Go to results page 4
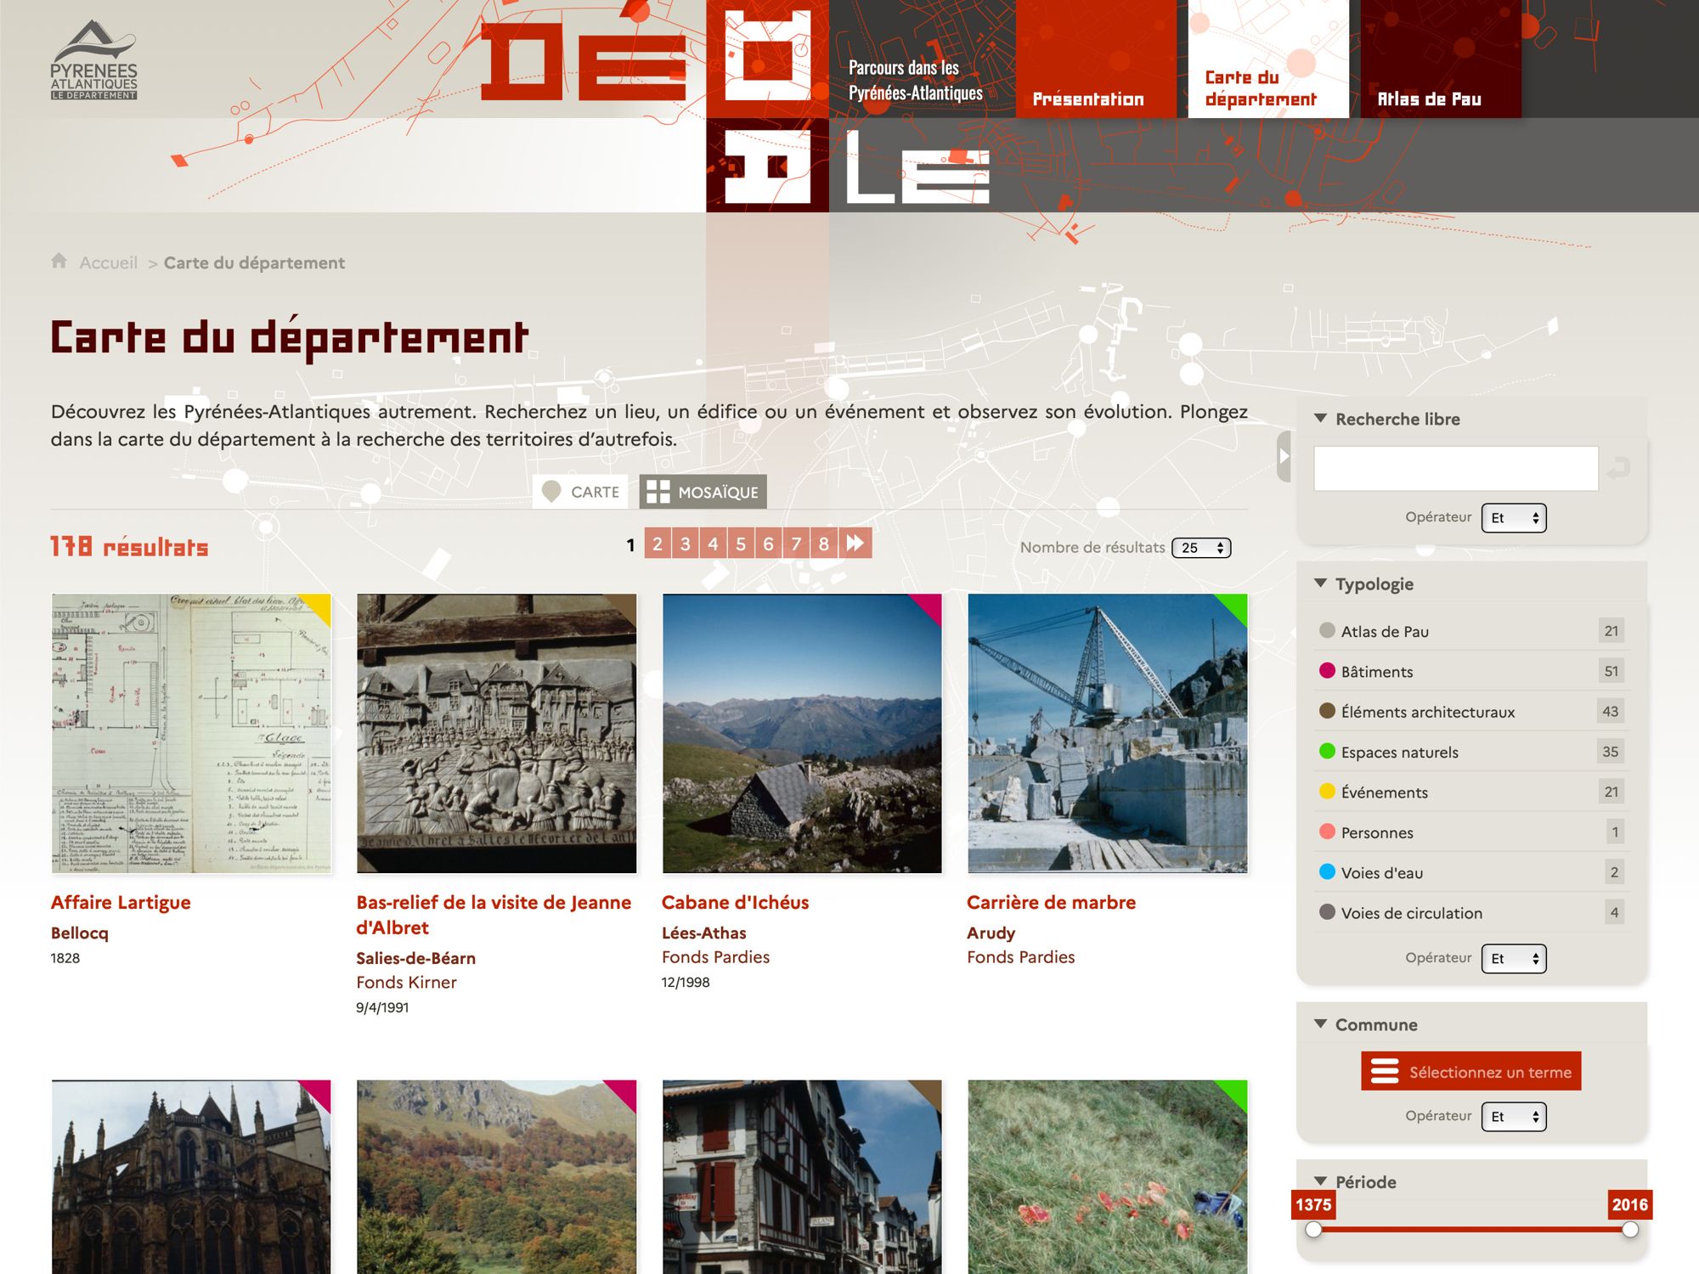Viewport: 1699px width, 1274px height. point(713,544)
